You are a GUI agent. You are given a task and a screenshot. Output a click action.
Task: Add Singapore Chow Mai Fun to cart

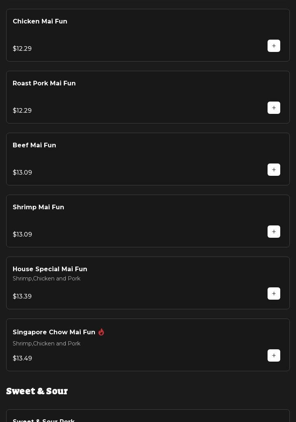click(274, 355)
